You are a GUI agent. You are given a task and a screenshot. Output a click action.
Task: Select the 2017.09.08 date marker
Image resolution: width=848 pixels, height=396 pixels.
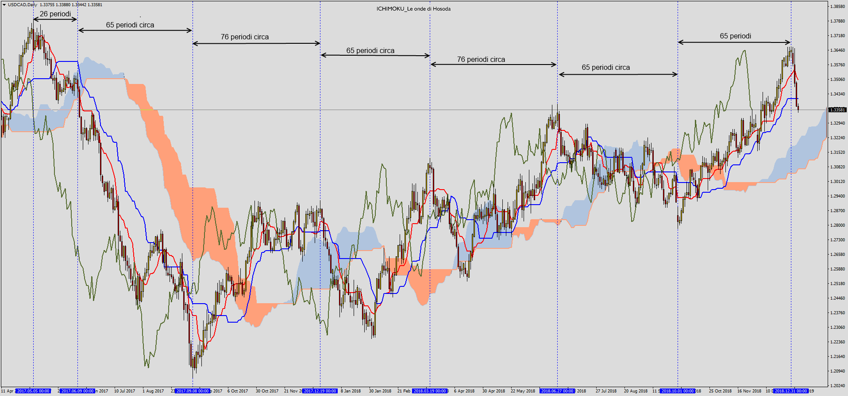tap(193, 391)
